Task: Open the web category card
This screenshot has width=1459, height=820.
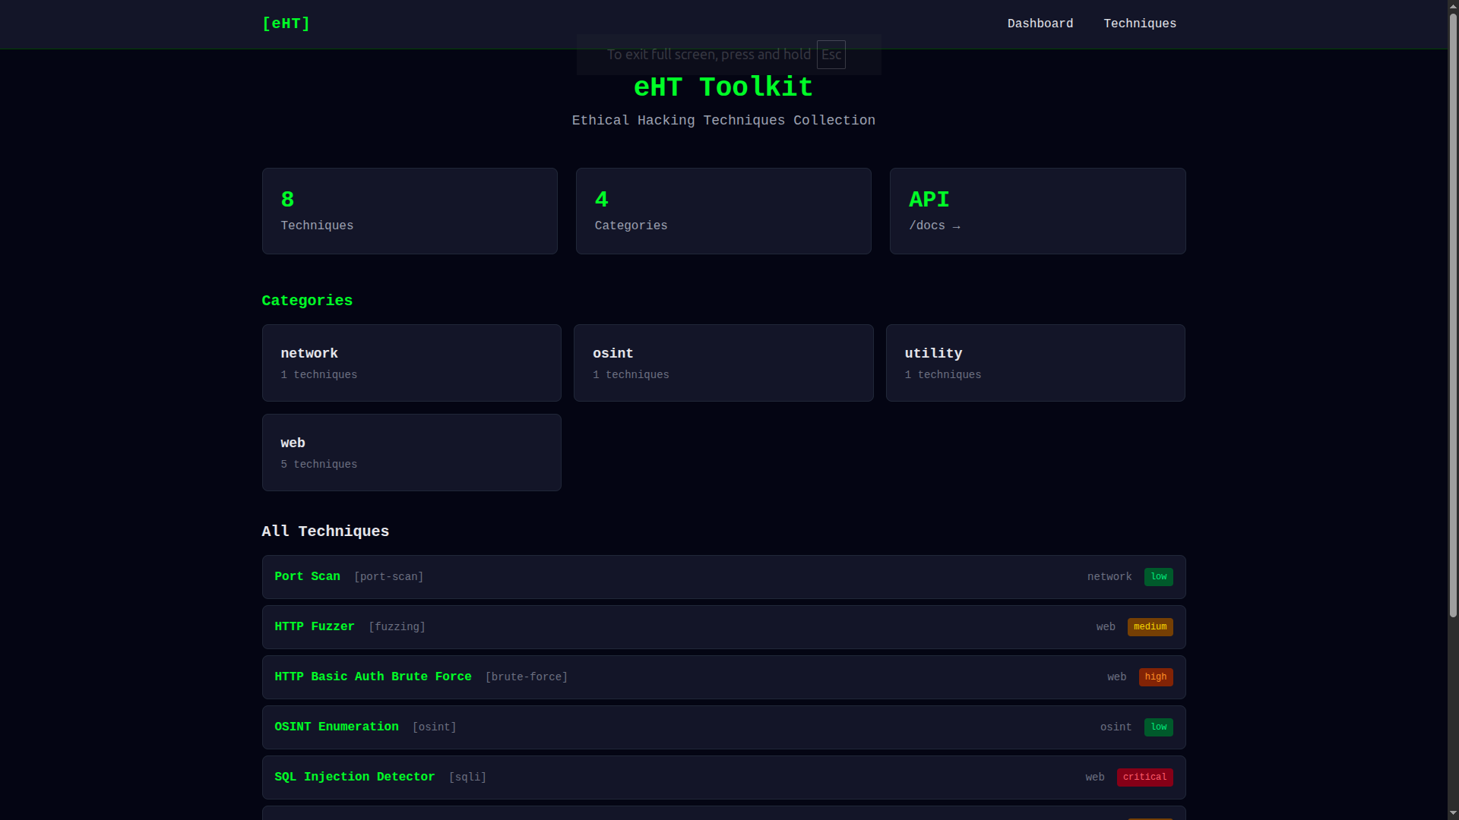Action: [411, 452]
